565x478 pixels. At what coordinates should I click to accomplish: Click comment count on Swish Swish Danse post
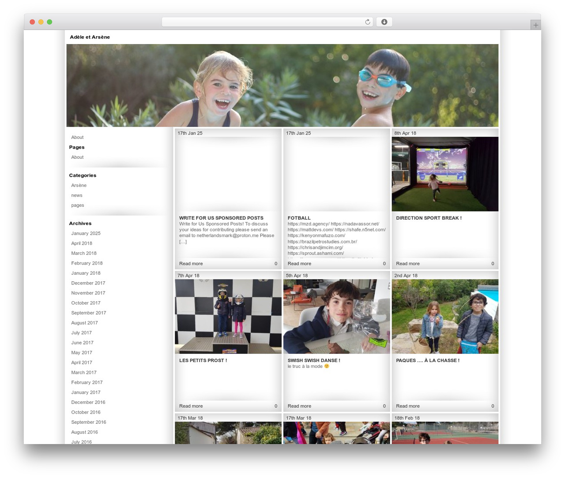pos(384,406)
